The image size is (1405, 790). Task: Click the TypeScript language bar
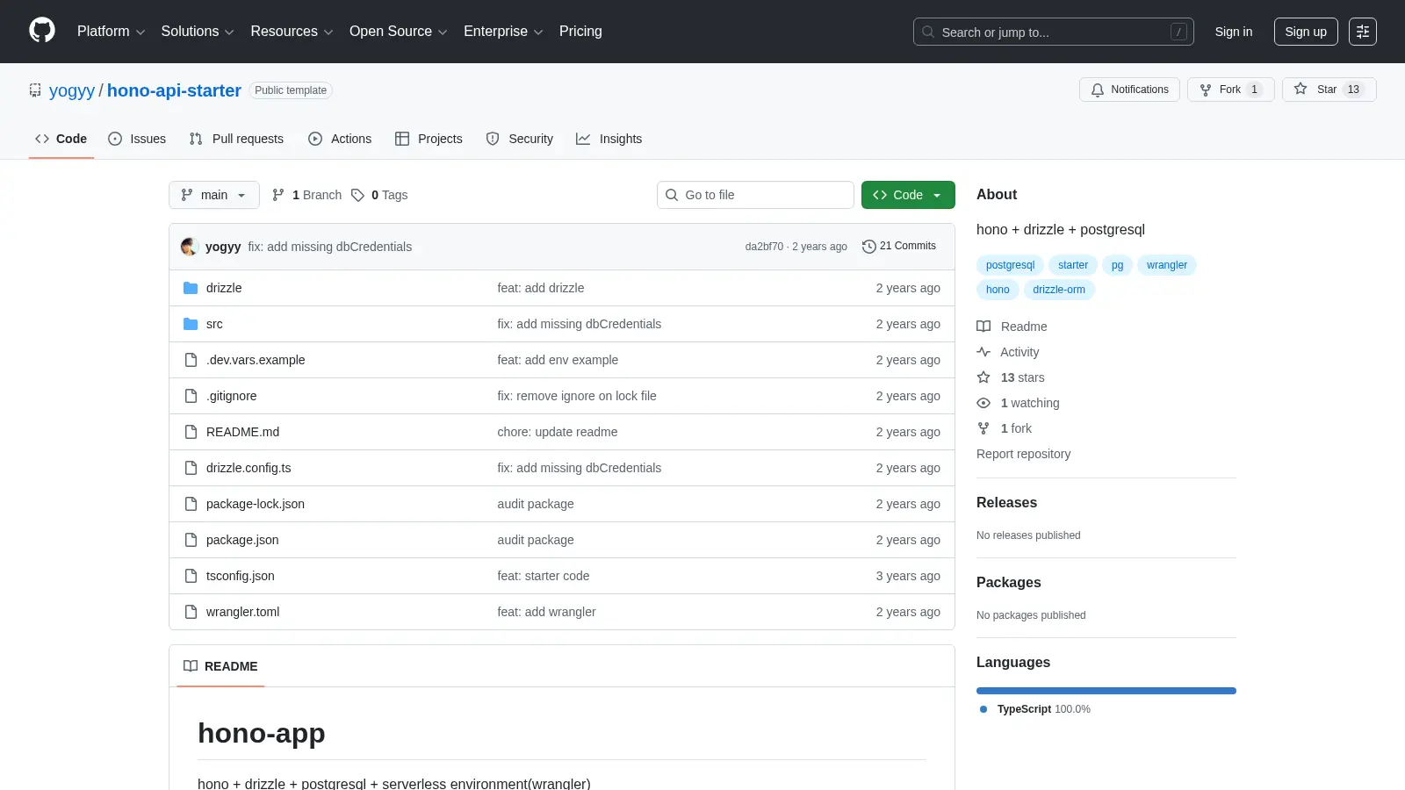pyautogui.click(x=1106, y=691)
